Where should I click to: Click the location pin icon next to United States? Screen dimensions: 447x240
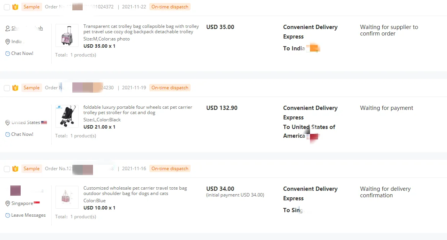coord(8,122)
